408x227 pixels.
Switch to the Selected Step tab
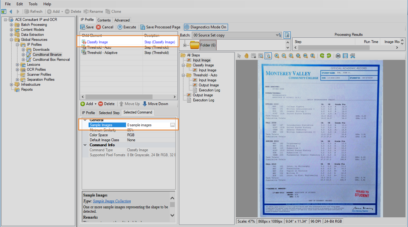109,113
